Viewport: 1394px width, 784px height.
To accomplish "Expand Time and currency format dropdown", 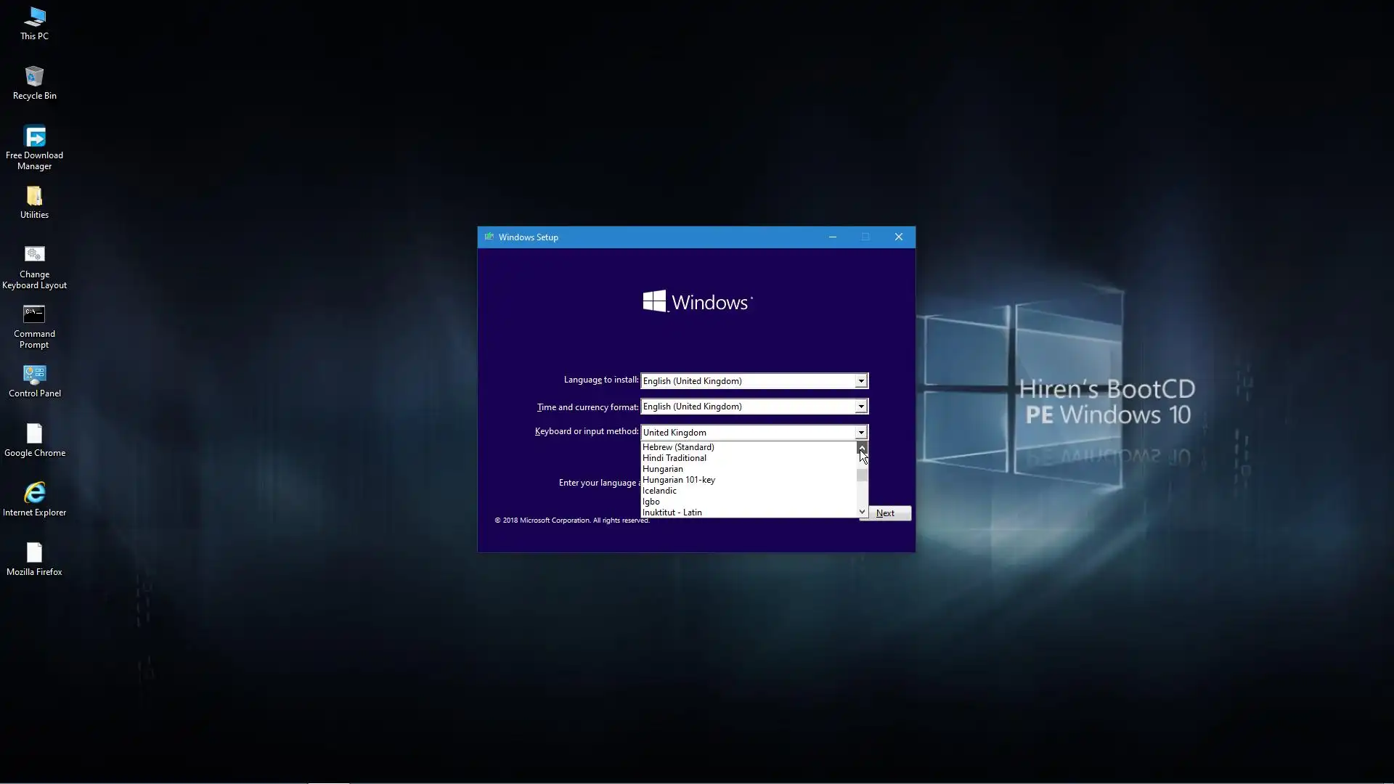I will [861, 407].
